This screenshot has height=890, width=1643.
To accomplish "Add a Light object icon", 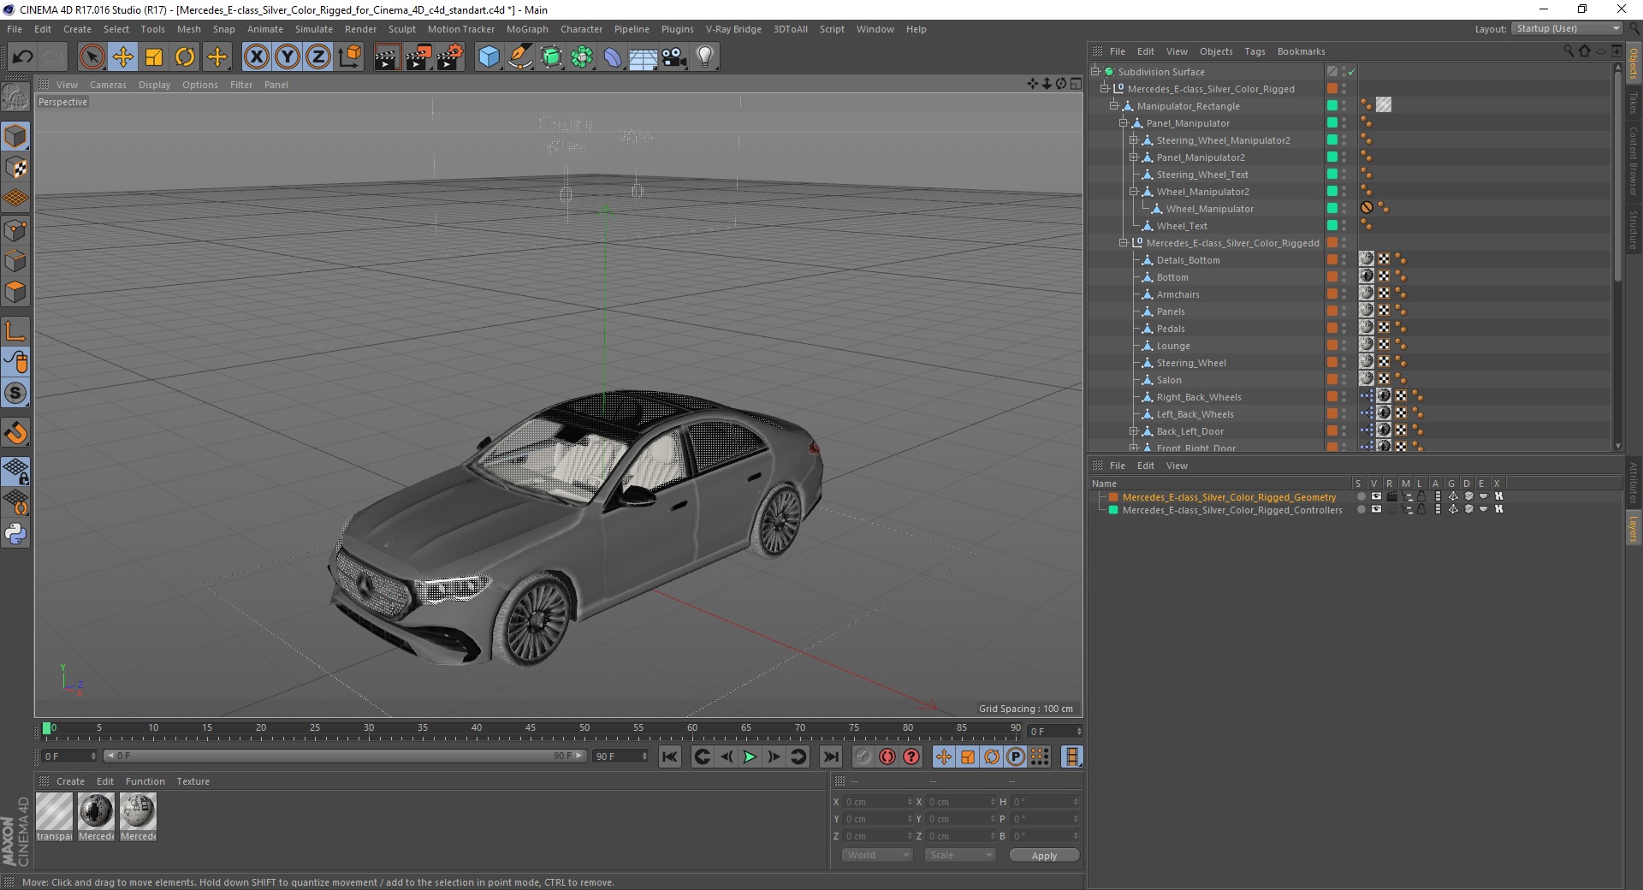I will pos(705,57).
